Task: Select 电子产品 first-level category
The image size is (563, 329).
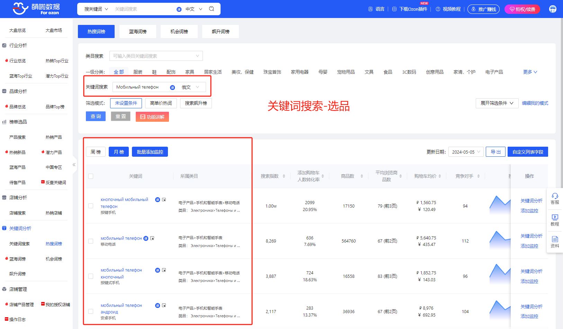Action: pyautogui.click(x=494, y=72)
